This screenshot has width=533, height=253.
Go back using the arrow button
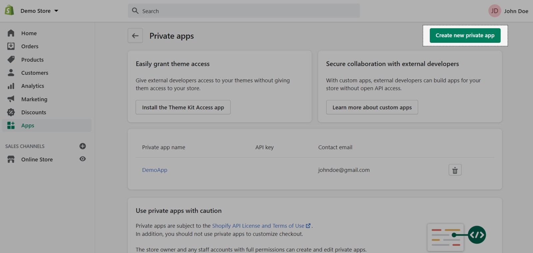point(135,36)
